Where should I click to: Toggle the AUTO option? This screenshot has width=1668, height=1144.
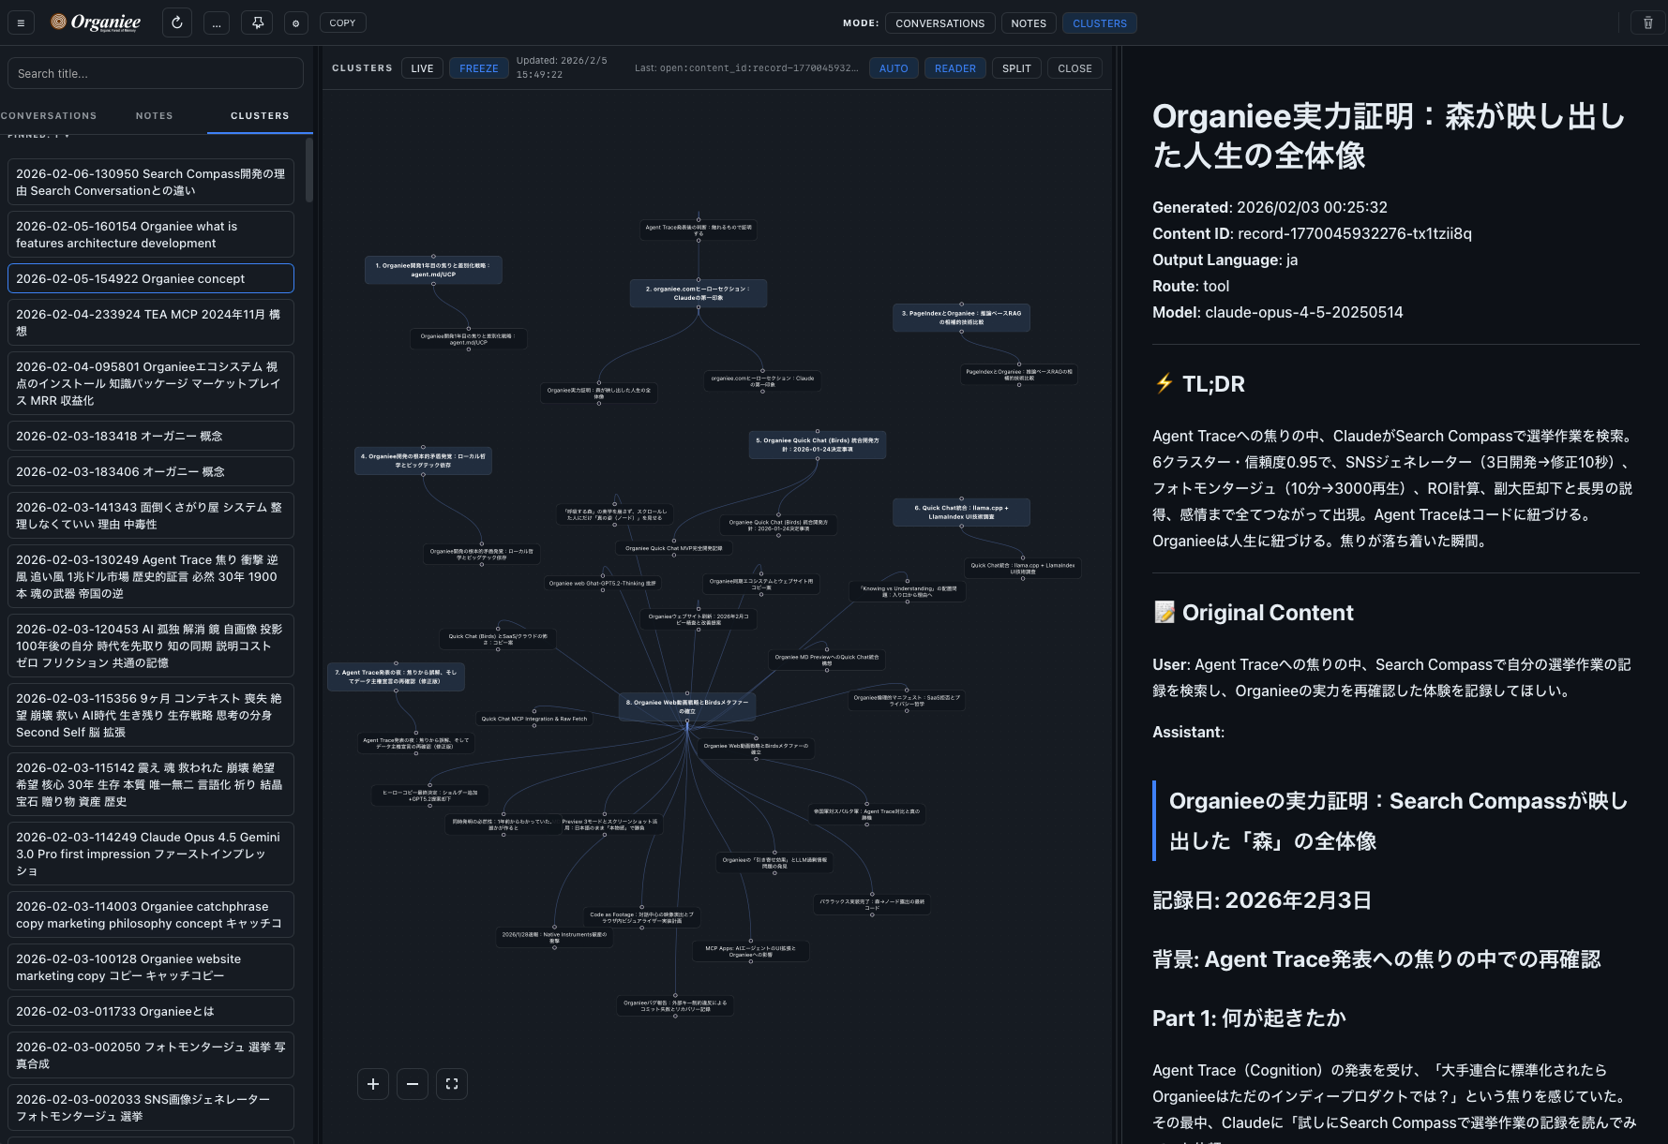[894, 68]
